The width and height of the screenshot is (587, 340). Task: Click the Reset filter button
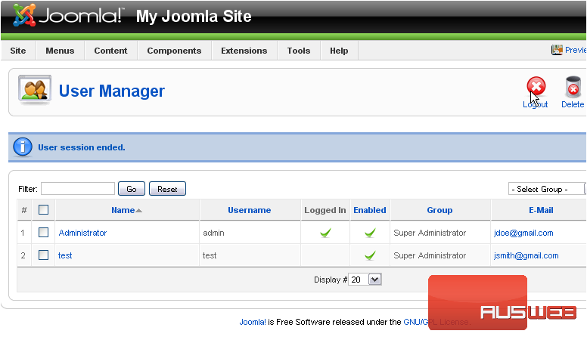click(167, 189)
